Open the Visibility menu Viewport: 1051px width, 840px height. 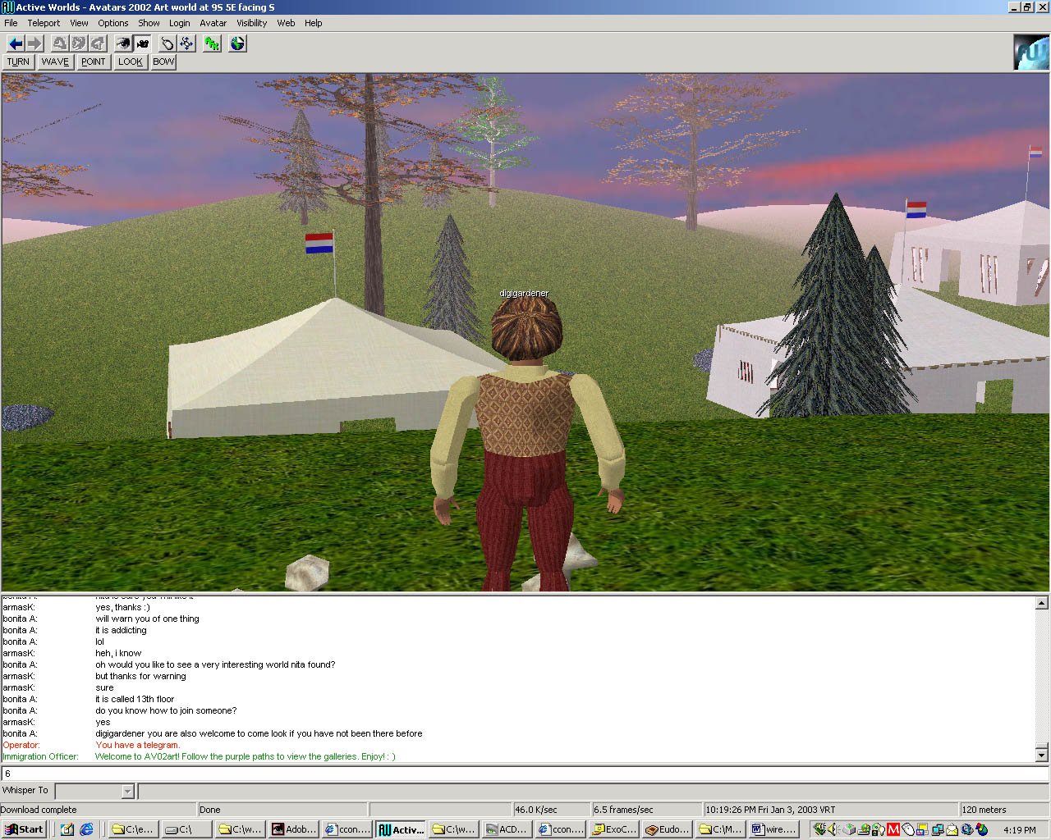[251, 23]
